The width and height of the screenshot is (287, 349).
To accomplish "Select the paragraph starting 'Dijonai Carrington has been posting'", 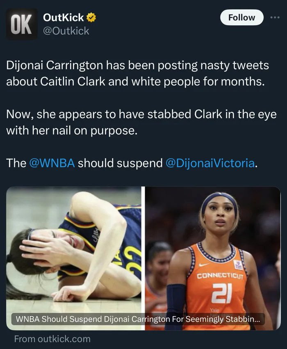I will [137, 73].
